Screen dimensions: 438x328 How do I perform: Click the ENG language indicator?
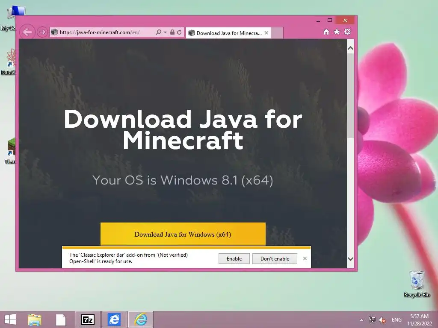point(397,319)
